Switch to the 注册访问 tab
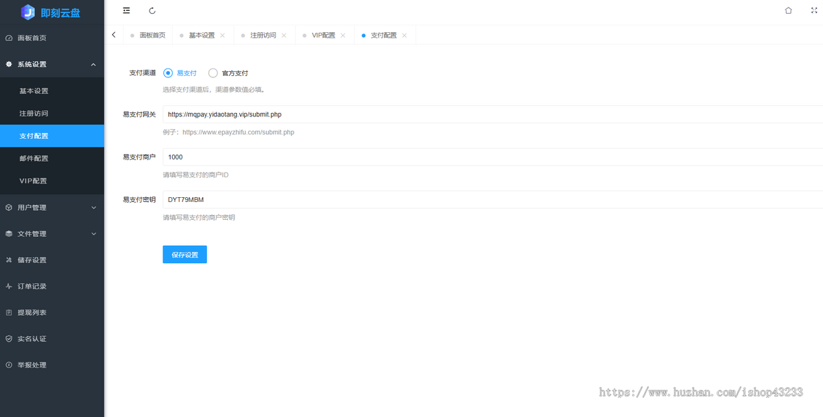 pos(263,36)
